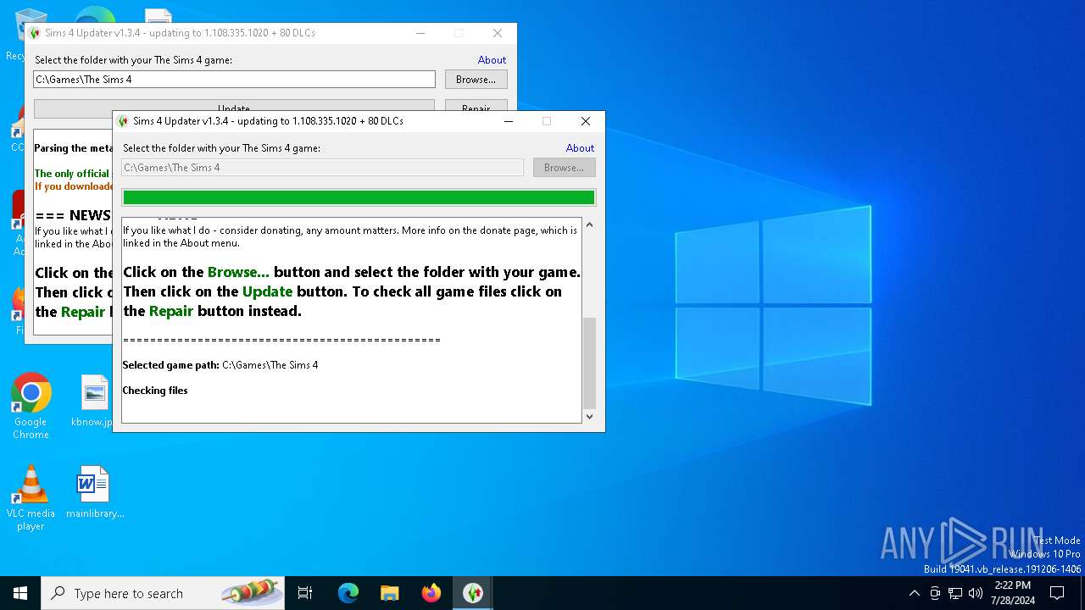The image size is (1085, 610).
Task: Minimize the front Sims 4 Updater window
Action: 508,121
